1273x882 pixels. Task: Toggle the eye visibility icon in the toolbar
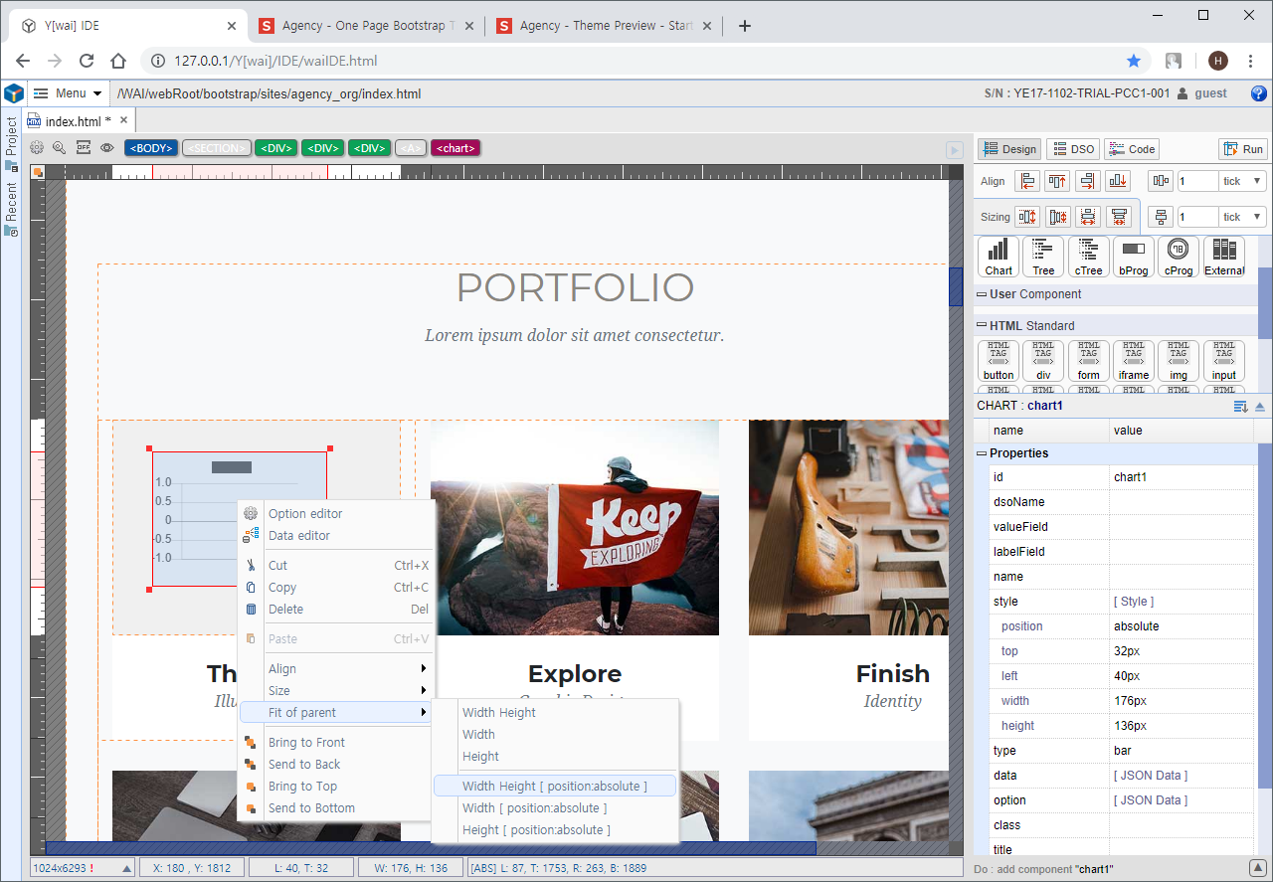[107, 148]
